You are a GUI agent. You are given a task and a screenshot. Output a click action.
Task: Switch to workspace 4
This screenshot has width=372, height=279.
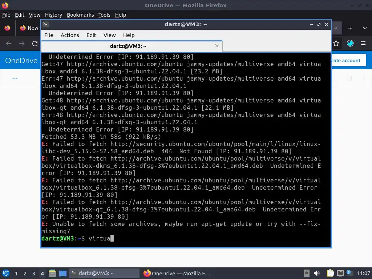[42, 274]
